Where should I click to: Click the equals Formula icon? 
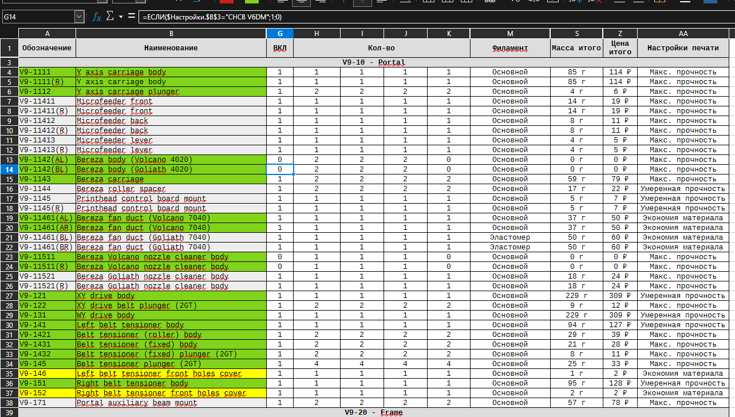(x=132, y=17)
